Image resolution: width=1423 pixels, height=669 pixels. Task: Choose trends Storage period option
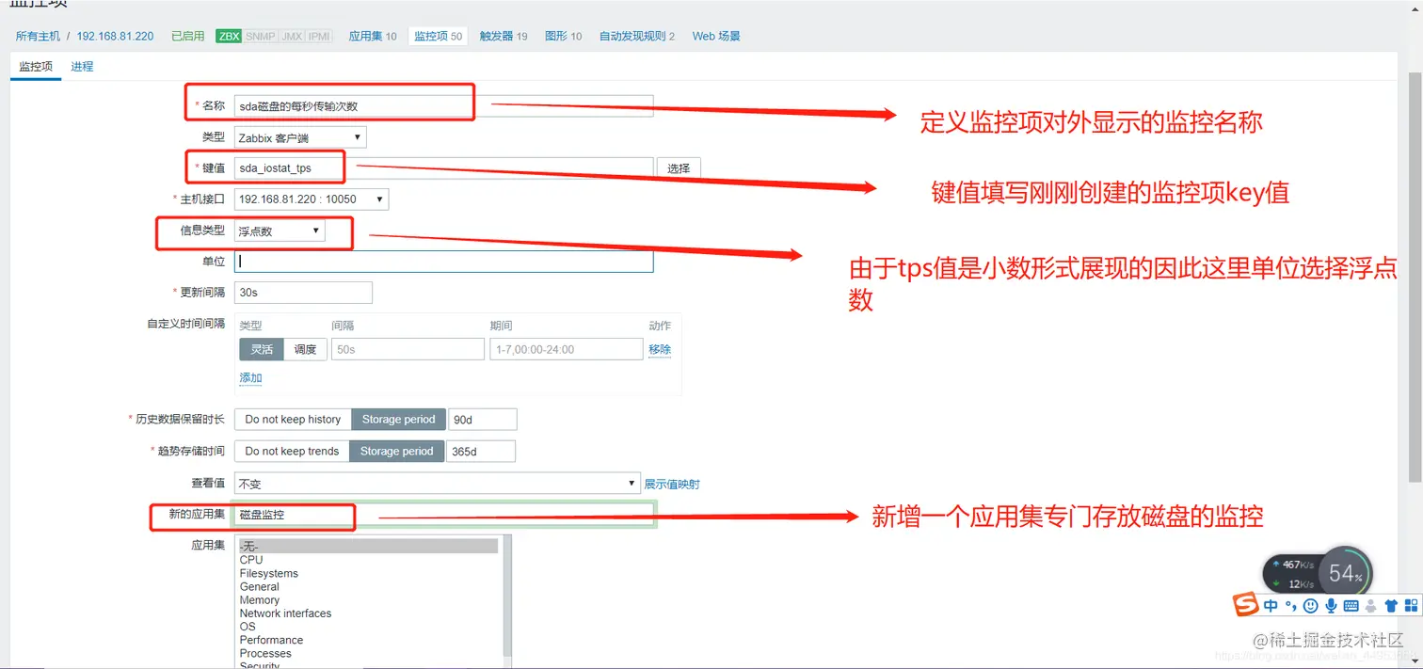pos(396,452)
